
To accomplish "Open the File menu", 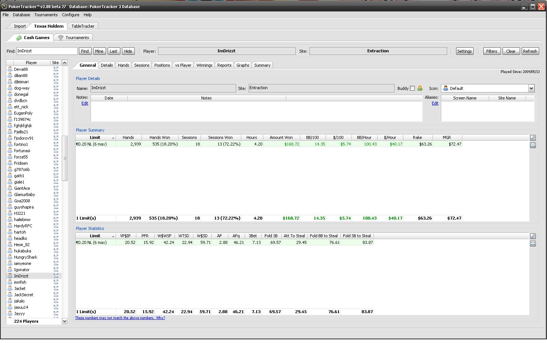I will [6, 15].
